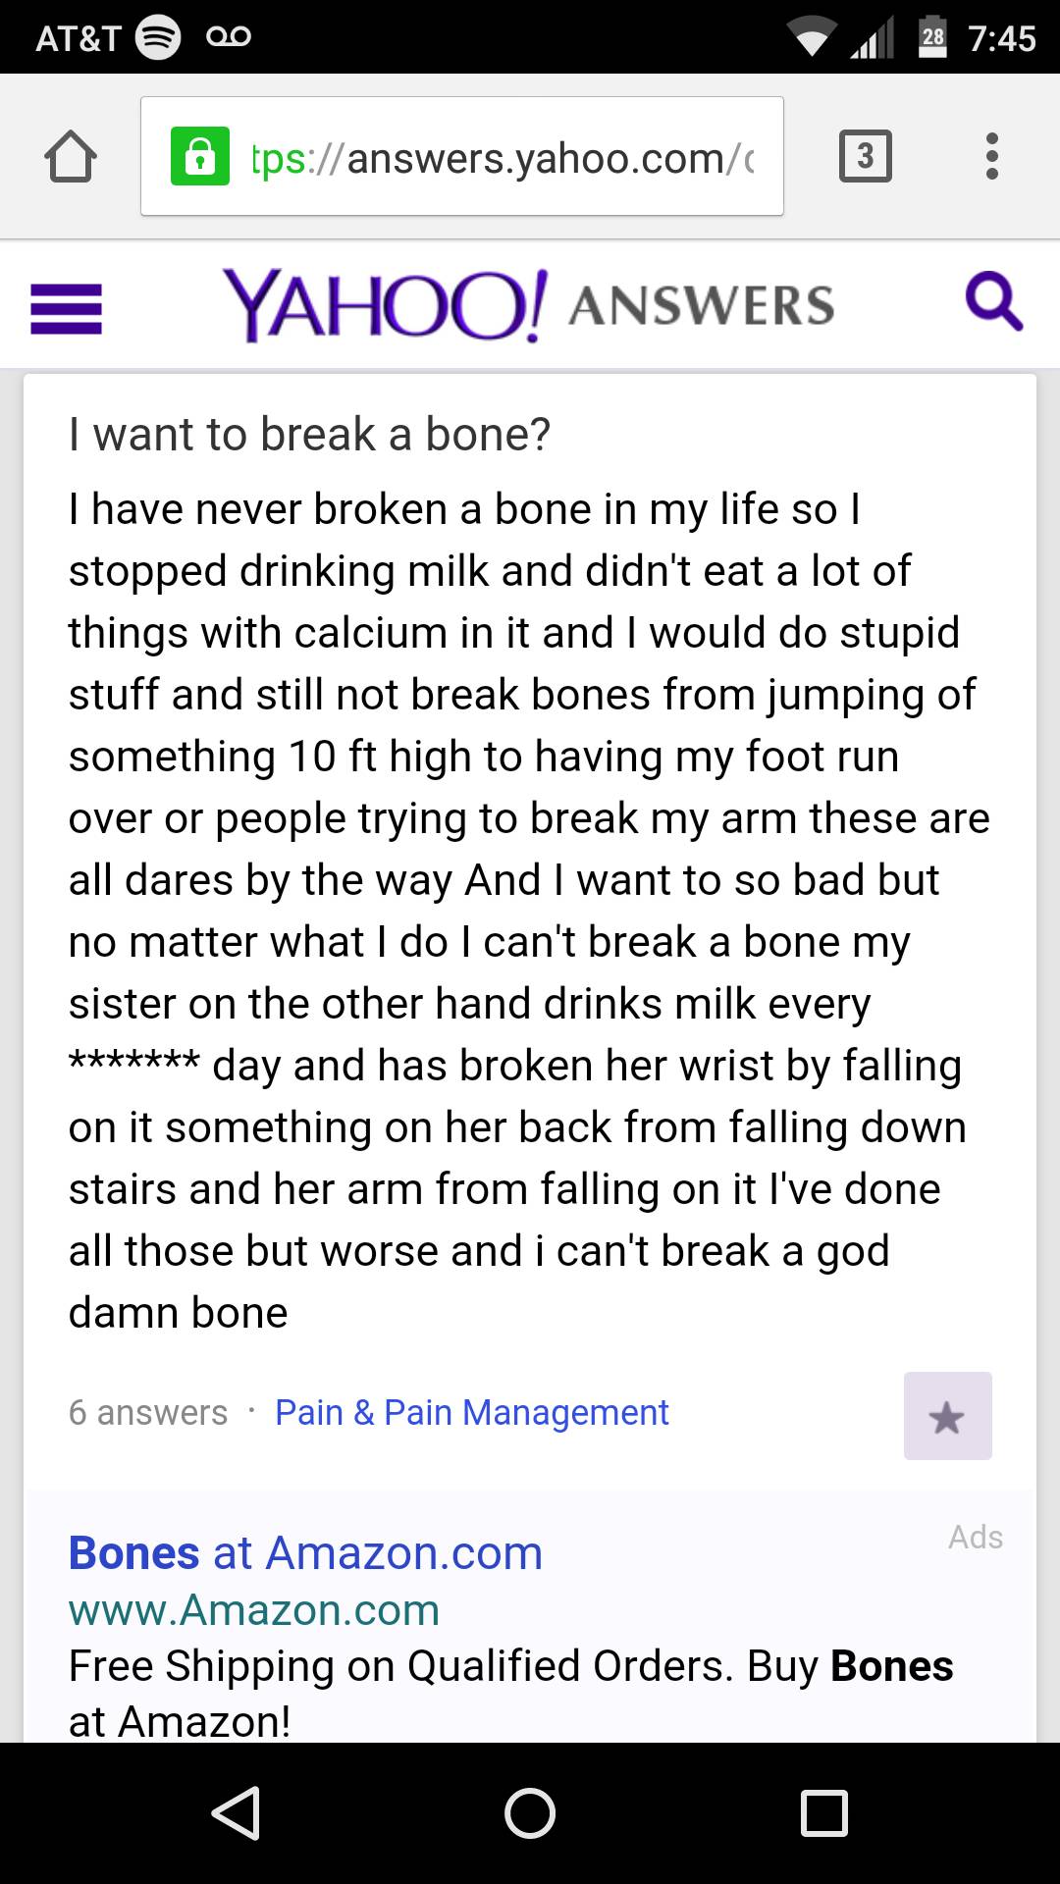Visit the www.Amazon.com link
This screenshot has height=1884, width=1060.
253,1609
